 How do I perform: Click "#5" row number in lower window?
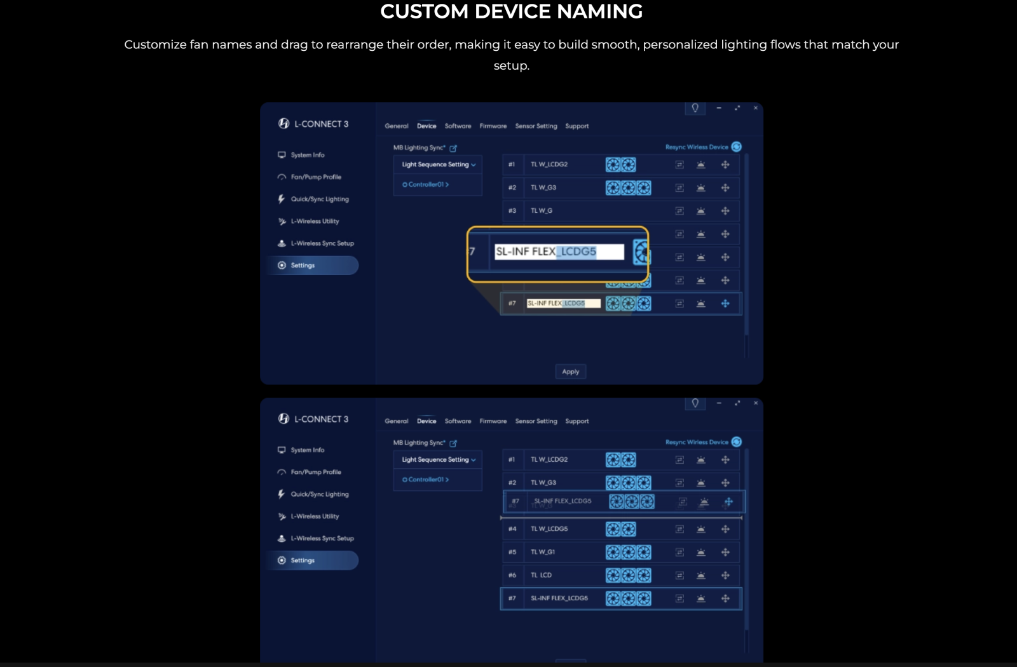(x=512, y=553)
